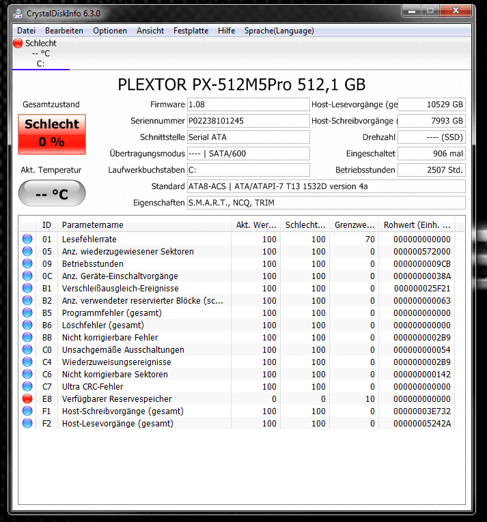The image size is (487, 522).
Task: Click the red Schlecht 0 % health button
Action: click(52, 134)
